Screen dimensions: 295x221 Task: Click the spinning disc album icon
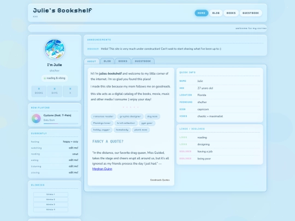(x=36, y=118)
